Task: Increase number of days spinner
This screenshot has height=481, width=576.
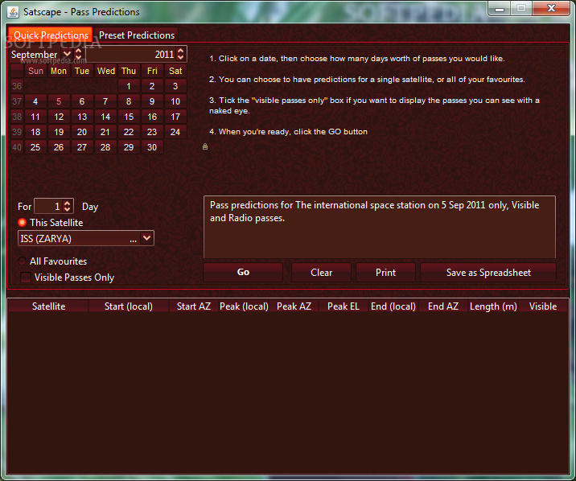Action: click(68, 203)
